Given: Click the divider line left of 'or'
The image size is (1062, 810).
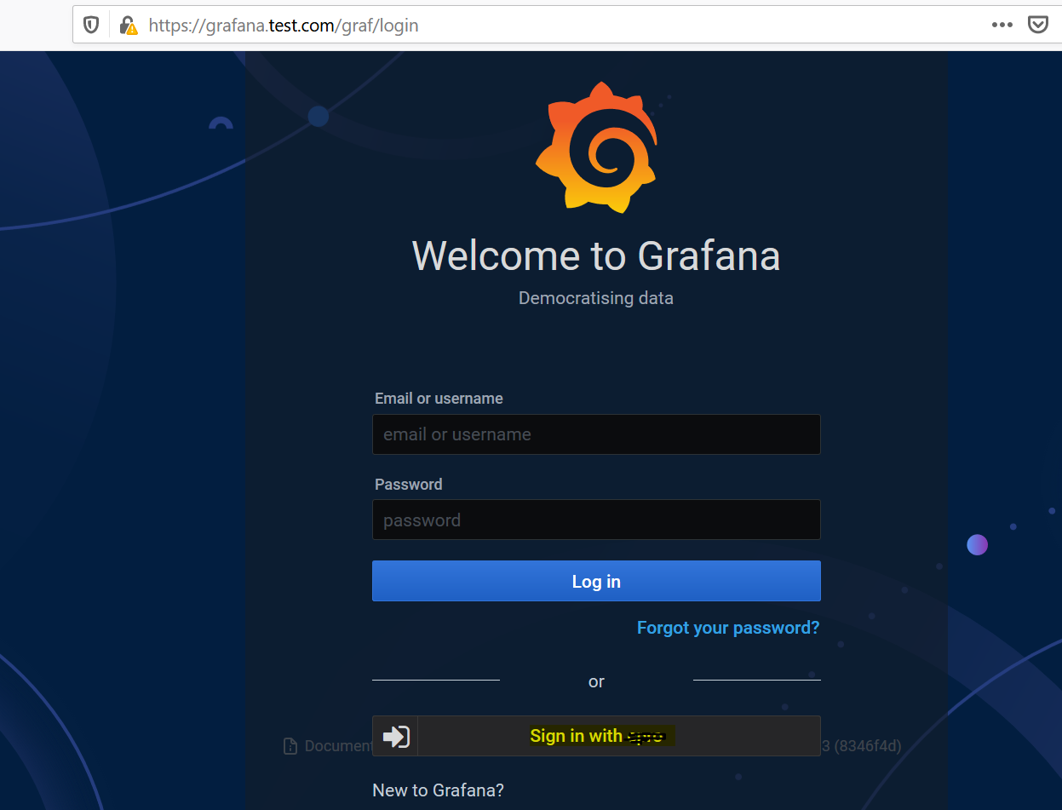Looking at the screenshot, I should tap(435, 680).
